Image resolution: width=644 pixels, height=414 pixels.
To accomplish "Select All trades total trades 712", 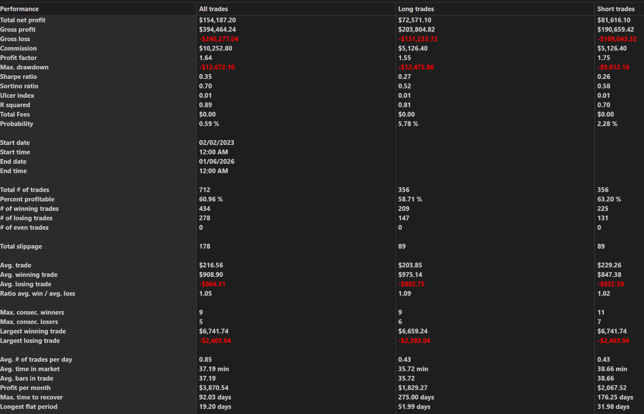I will [x=204, y=190].
